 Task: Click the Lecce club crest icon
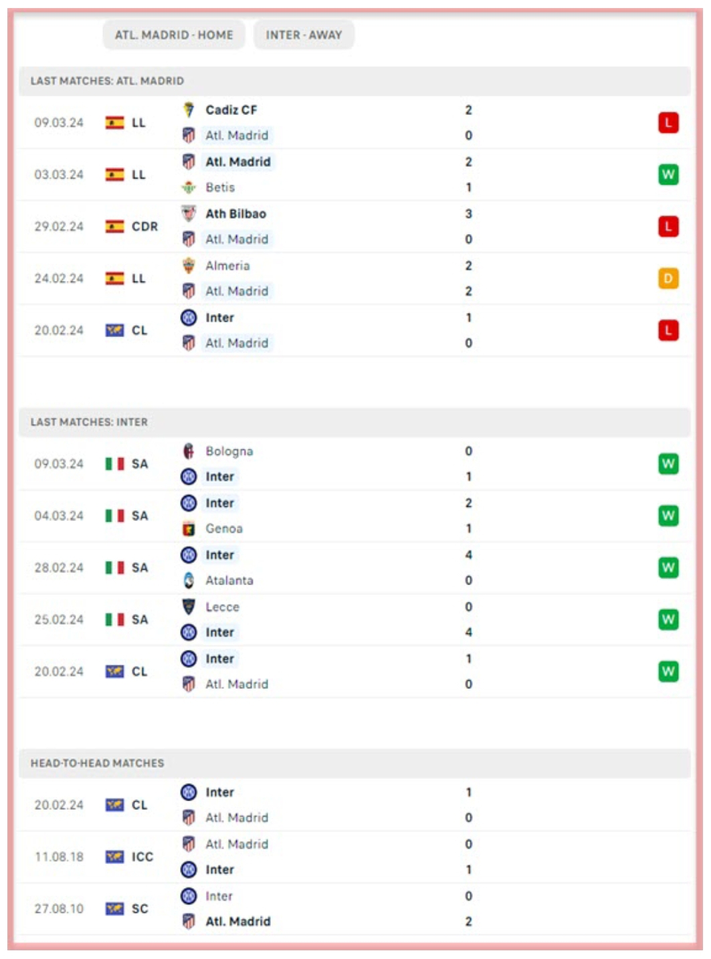point(189,607)
